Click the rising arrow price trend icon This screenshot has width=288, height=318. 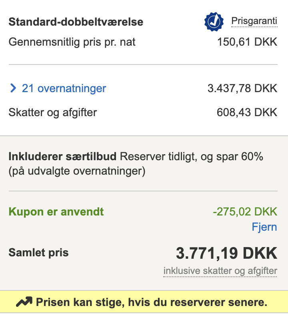pos(24,302)
